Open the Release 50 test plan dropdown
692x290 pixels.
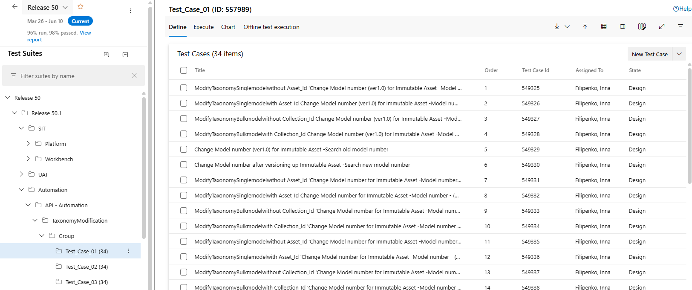[65, 7]
